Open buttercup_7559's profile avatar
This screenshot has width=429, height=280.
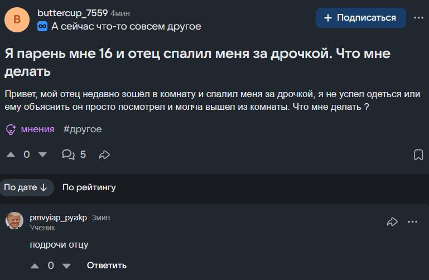click(17, 20)
